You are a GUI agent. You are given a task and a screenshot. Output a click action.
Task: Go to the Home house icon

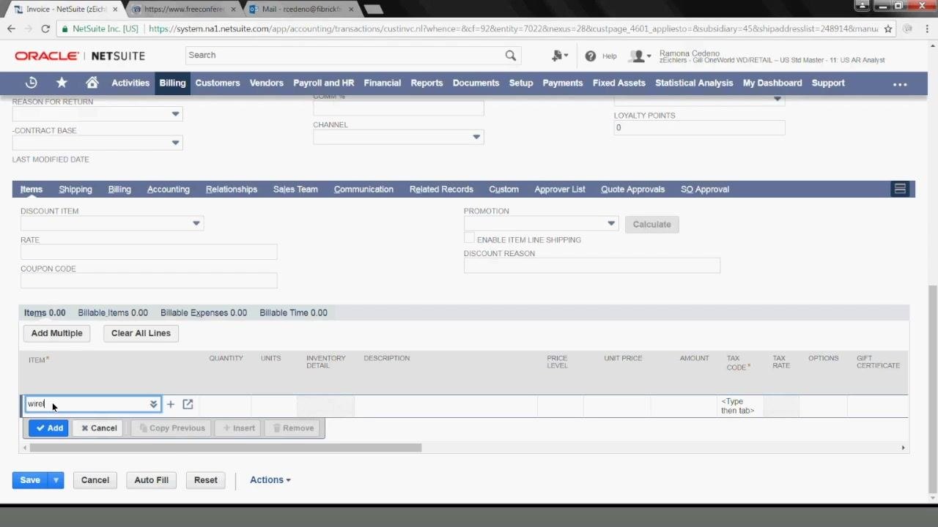tap(92, 83)
